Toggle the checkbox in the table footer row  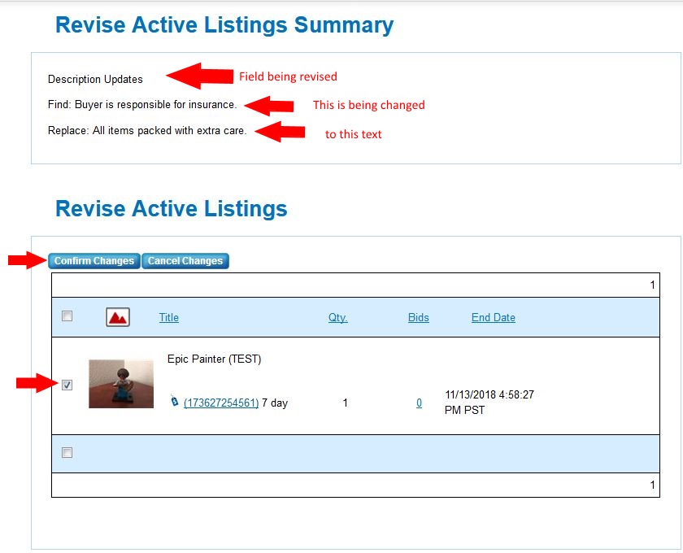[67, 453]
